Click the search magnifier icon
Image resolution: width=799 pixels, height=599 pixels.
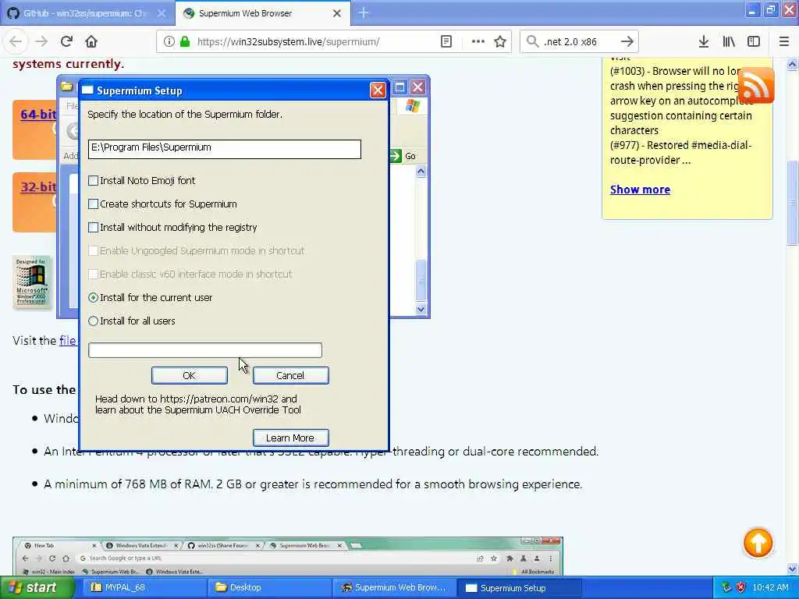click(532, 41)
